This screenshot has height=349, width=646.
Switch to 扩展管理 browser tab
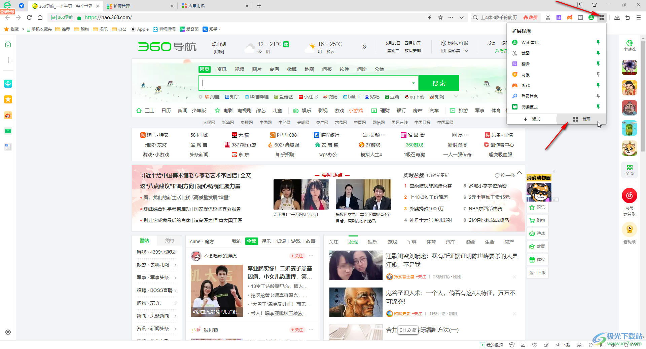point(140,6)
